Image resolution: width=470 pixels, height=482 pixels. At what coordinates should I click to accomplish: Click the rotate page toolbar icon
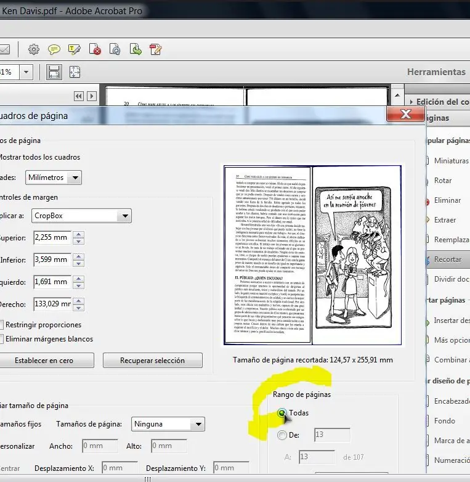point(115,49)
